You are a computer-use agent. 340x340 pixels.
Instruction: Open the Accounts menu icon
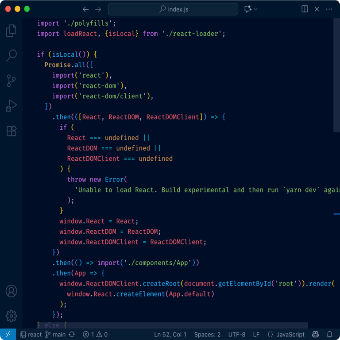click(x=12, y=291)
